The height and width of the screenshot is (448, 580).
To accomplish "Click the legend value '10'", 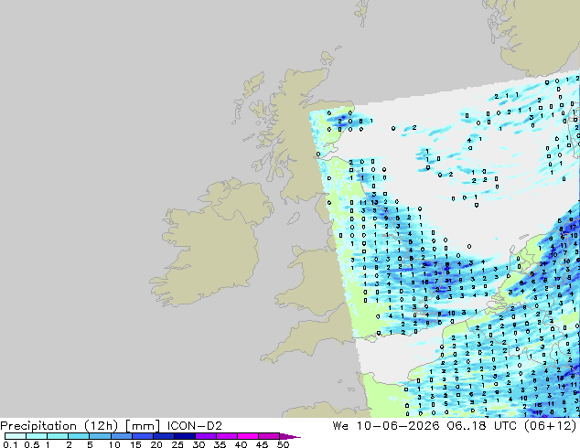I will coord(114,444).
